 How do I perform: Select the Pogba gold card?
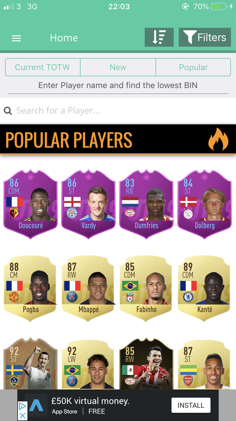click(x=31, y=288)
